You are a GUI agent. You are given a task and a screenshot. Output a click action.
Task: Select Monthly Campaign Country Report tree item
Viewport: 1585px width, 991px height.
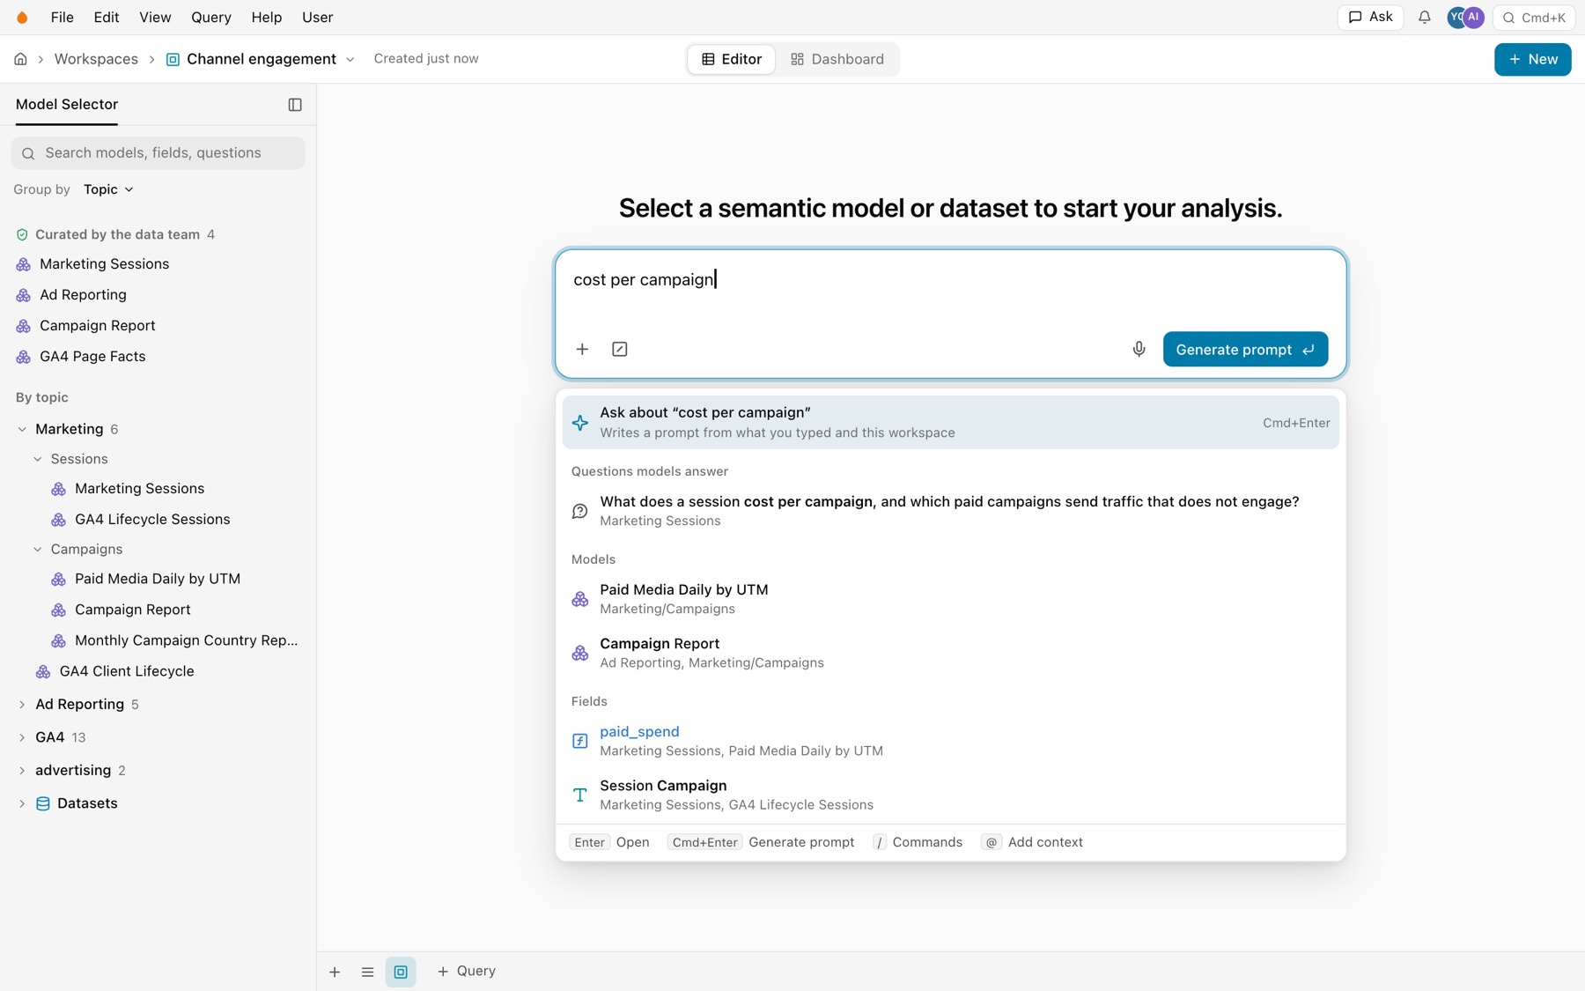point(186,640)
